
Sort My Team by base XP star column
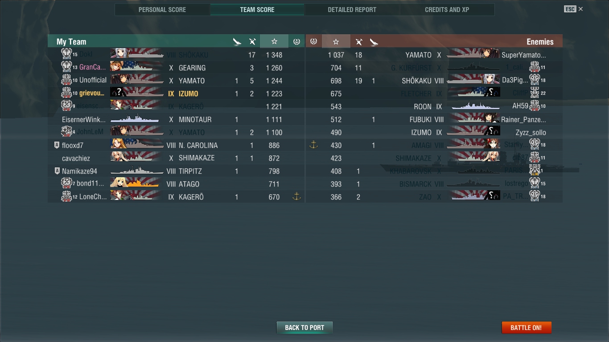(x=274, y=41)
